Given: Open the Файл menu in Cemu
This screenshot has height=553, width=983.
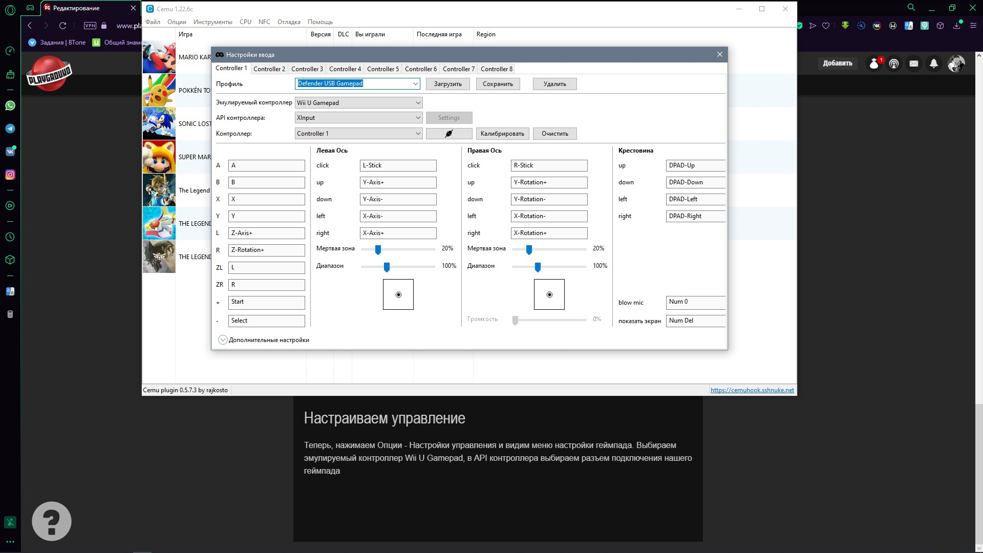Looking at the screenshot, I should click(x=153, y=22).
